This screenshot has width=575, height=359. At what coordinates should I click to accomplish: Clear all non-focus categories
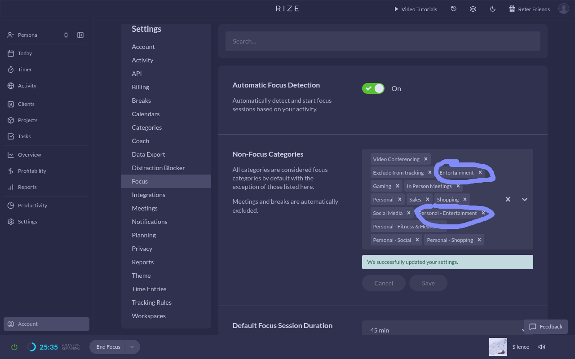pyautogui.click(x=508, y=199)
